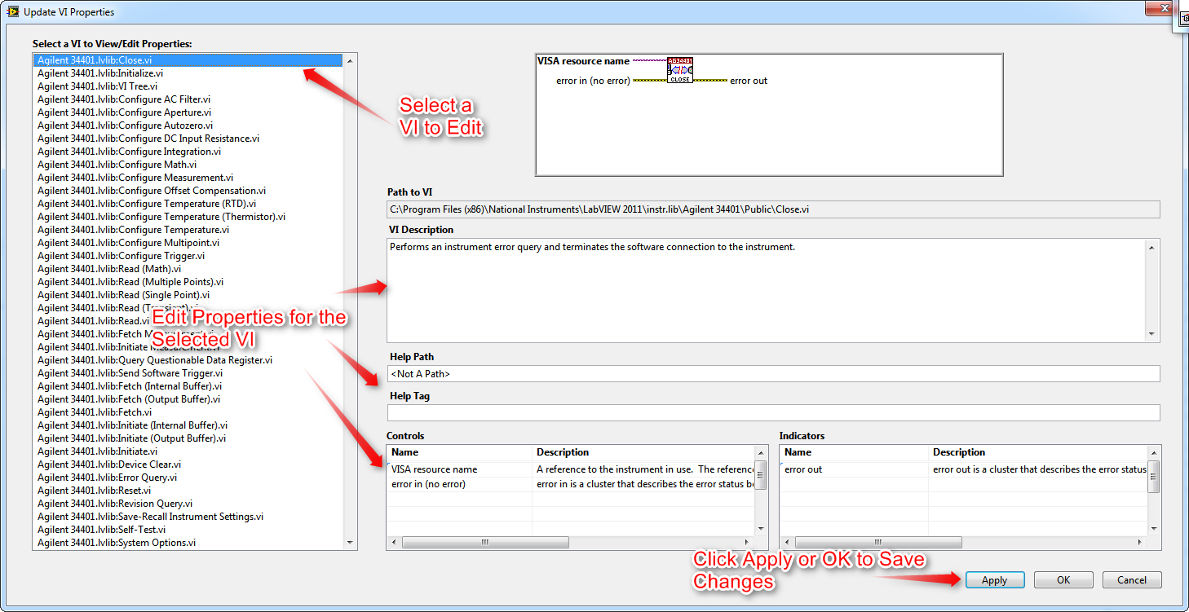Select Save-Recall Instrument Settings.vi entry
Screen dimensions: 1189x612
click(x=188, y=517)
